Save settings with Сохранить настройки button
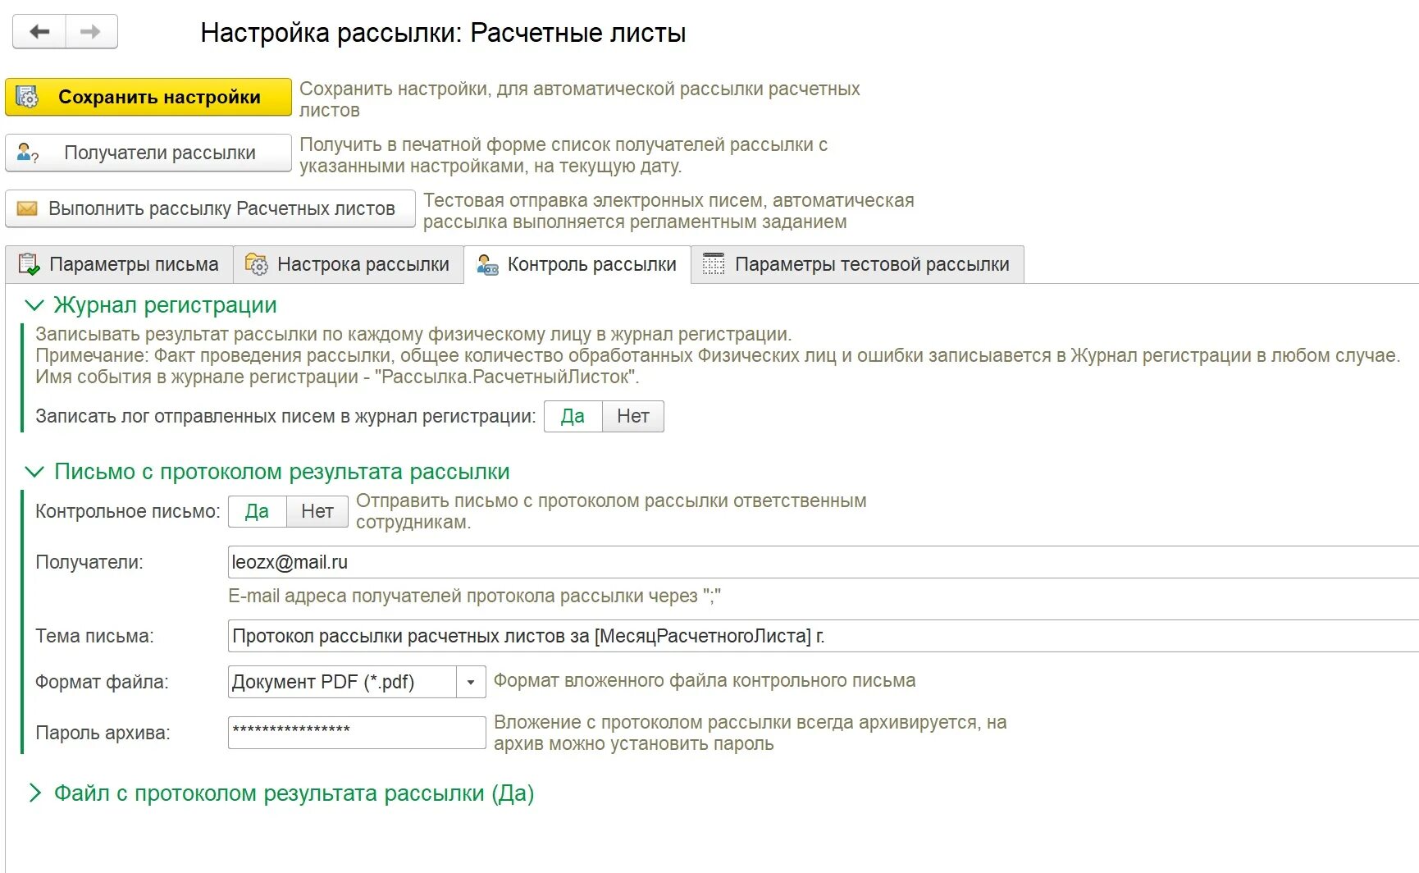The height and width of the screenshot is (873, 1419). click(x=148, y=97)
